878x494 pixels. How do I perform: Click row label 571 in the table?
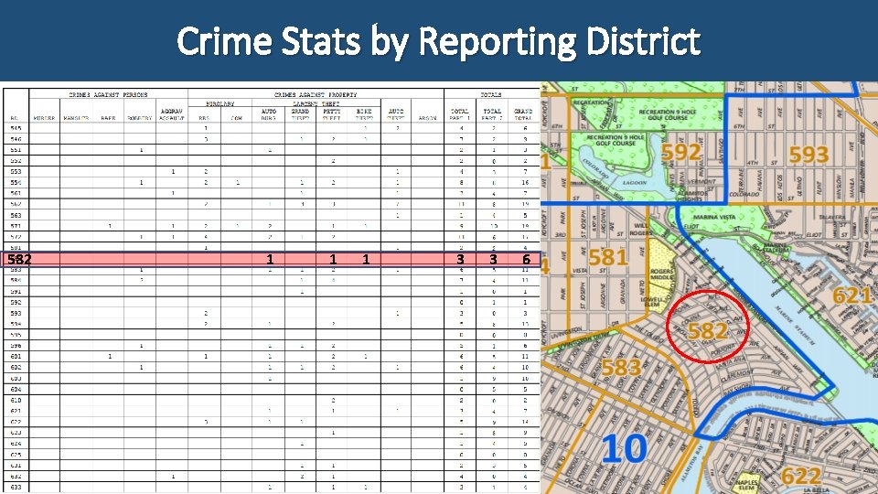tap(16, 226)
